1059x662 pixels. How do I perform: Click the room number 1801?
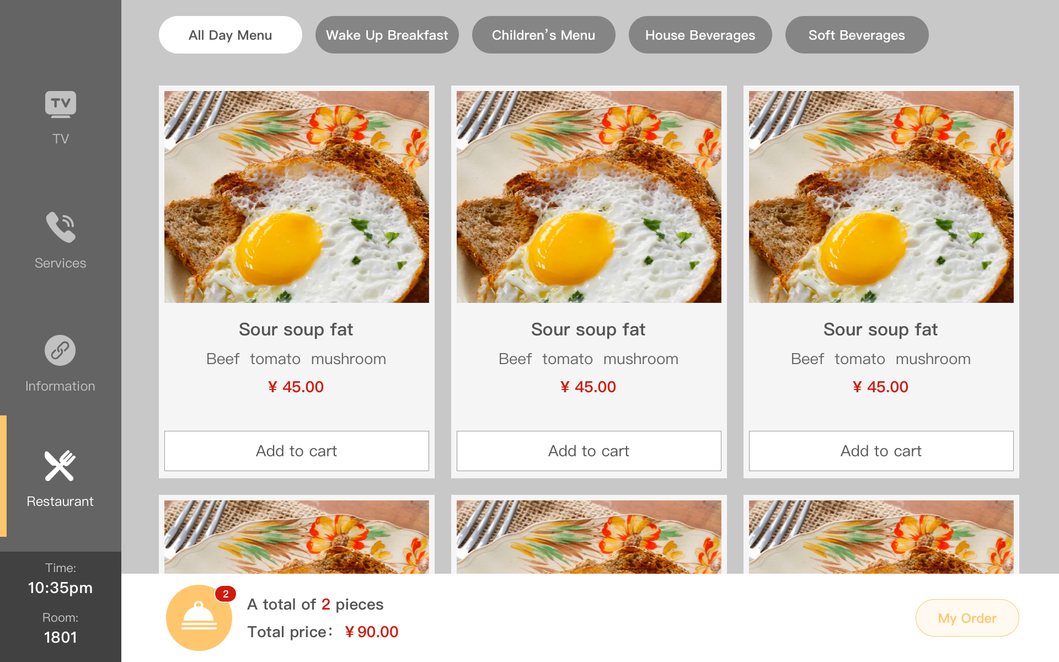click(61, 637)
